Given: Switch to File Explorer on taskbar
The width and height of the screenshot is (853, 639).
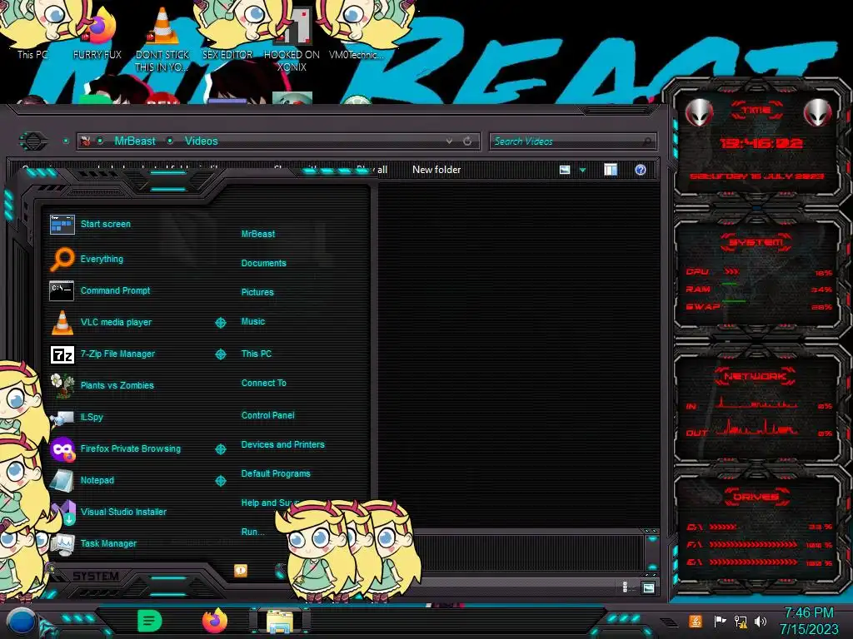Looking at the screenshot, I should [x=280, y=622].
